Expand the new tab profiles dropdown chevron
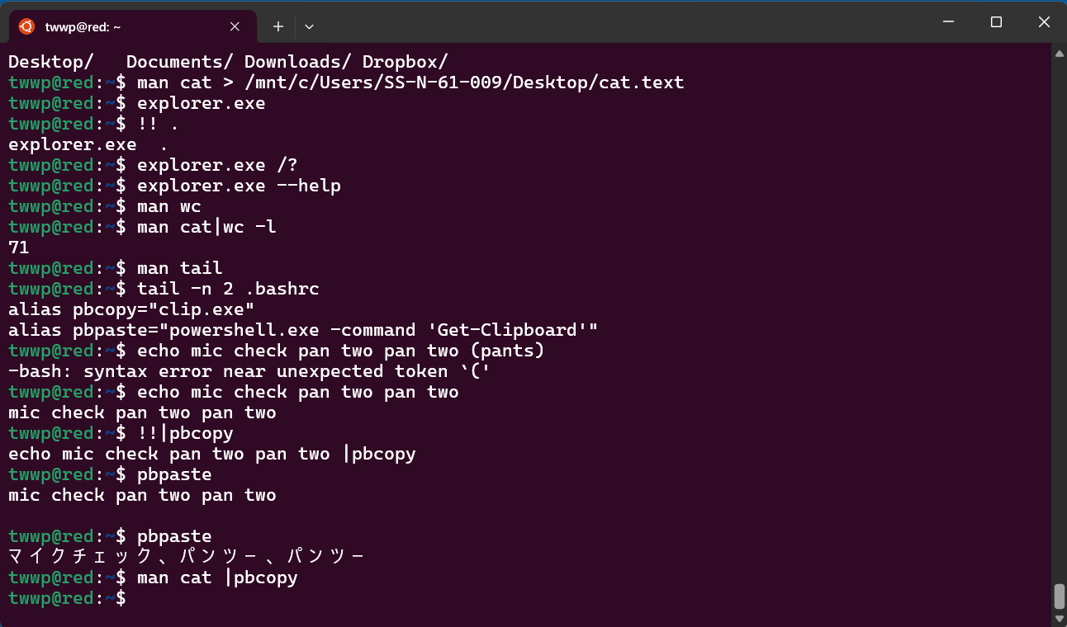The width and height of the screenshot is (1067, 627). (309, 26)
